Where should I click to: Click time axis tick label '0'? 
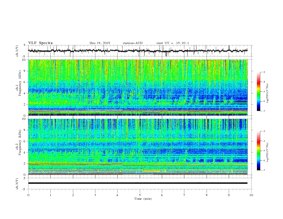28,195
